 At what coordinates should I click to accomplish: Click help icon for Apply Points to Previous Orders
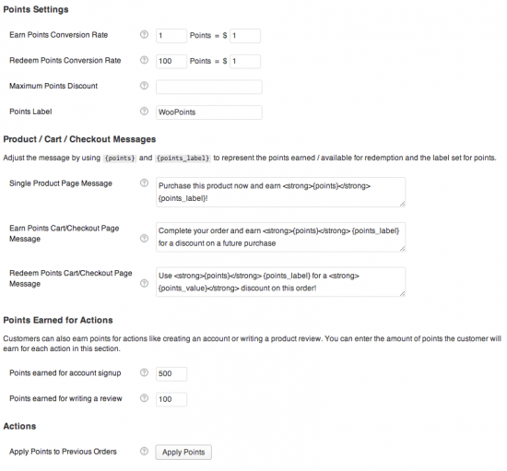(144, 451)
